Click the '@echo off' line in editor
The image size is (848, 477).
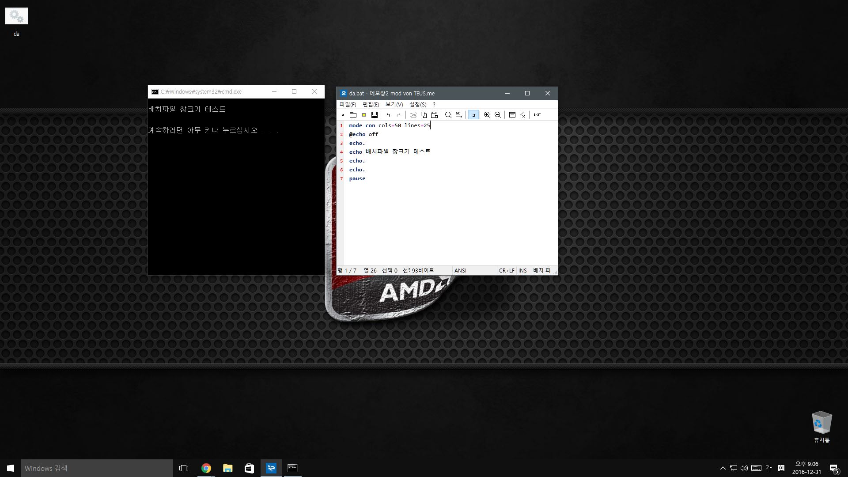click(x=363, y=134)
